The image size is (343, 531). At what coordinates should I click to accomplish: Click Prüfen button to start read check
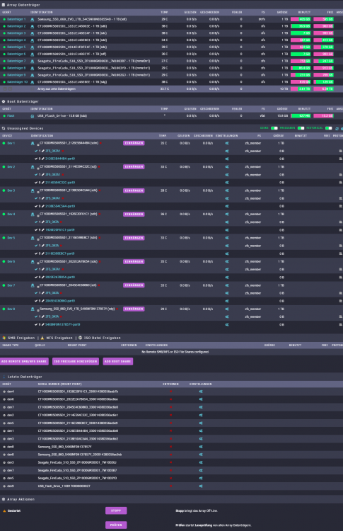click(116, 525)
